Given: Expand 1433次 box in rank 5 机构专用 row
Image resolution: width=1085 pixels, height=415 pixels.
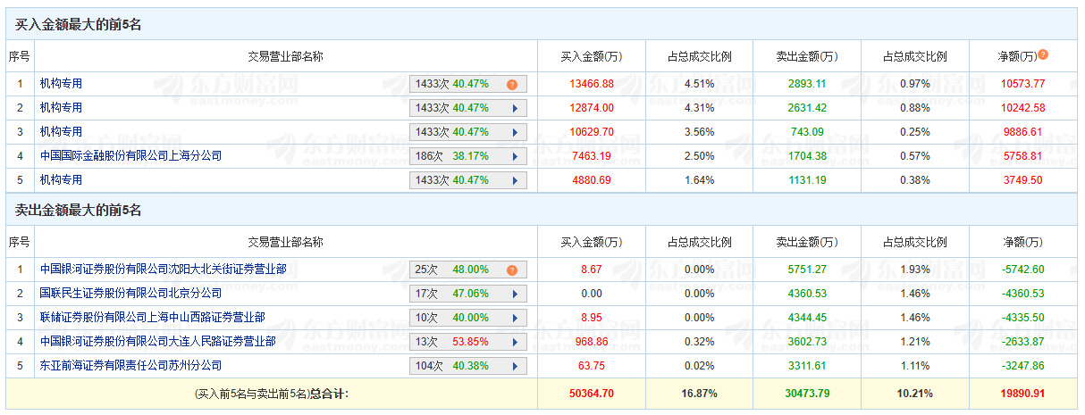Looking at the screenshot, I should 467,180.
